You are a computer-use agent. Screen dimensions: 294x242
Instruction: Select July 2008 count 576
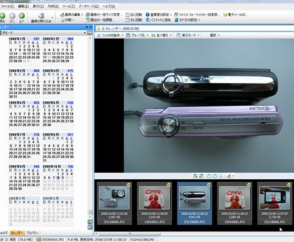pos(37,135)
